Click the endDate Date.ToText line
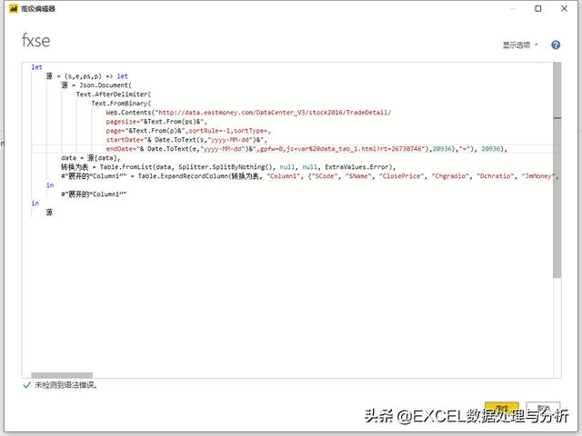Image resolution: width=582 pixels, height=436 pixels. pos(306,149)
